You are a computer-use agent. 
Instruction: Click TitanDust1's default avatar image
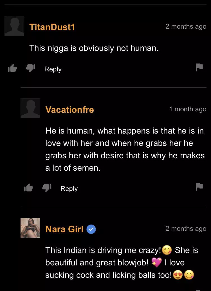coord(14,26)
